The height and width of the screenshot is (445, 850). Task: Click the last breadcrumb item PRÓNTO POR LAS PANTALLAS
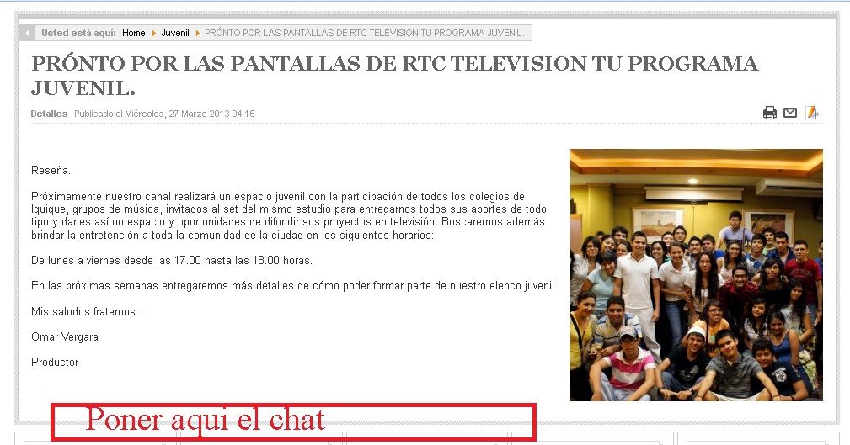point(364,33)
